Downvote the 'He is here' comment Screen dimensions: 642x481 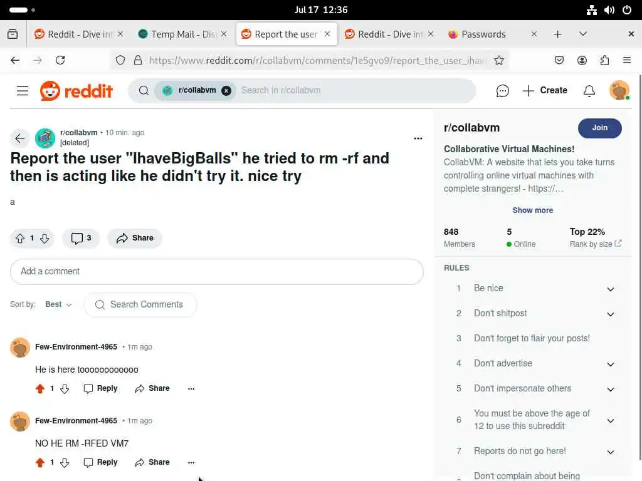click(x=65, y=388)
